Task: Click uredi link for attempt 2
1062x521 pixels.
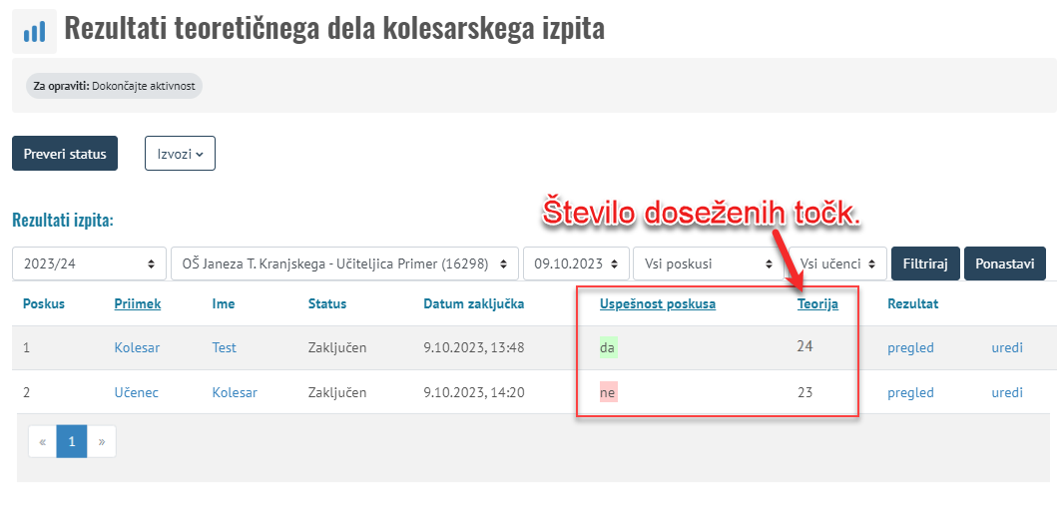Action: coord(1006,392)
